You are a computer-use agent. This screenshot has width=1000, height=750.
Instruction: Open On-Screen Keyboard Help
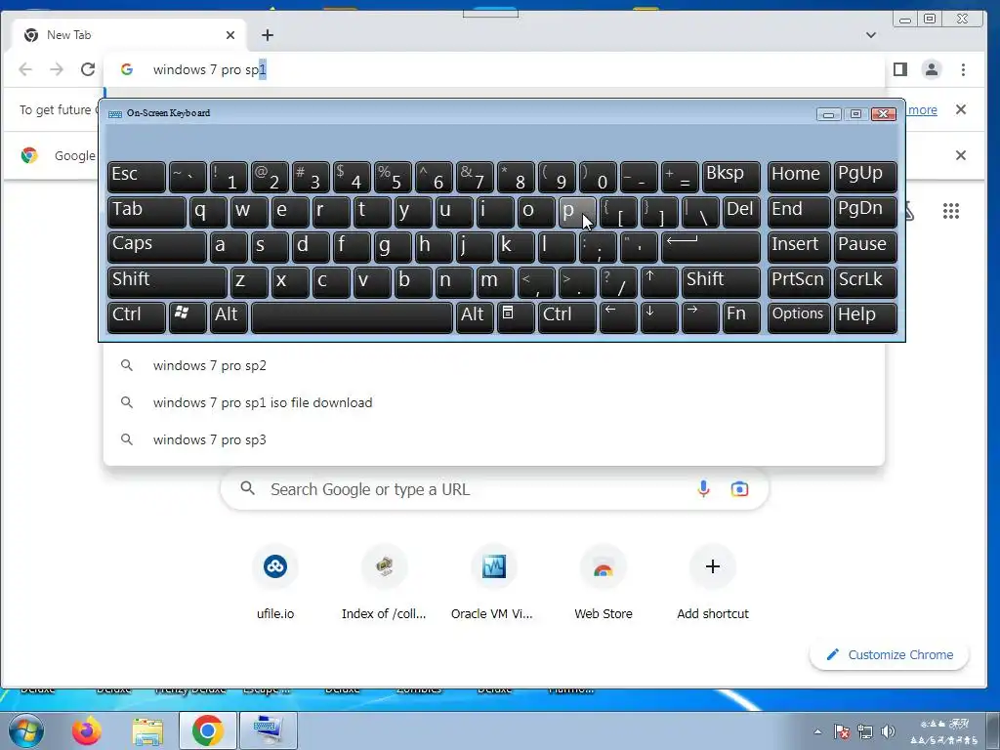pos(865,317)
